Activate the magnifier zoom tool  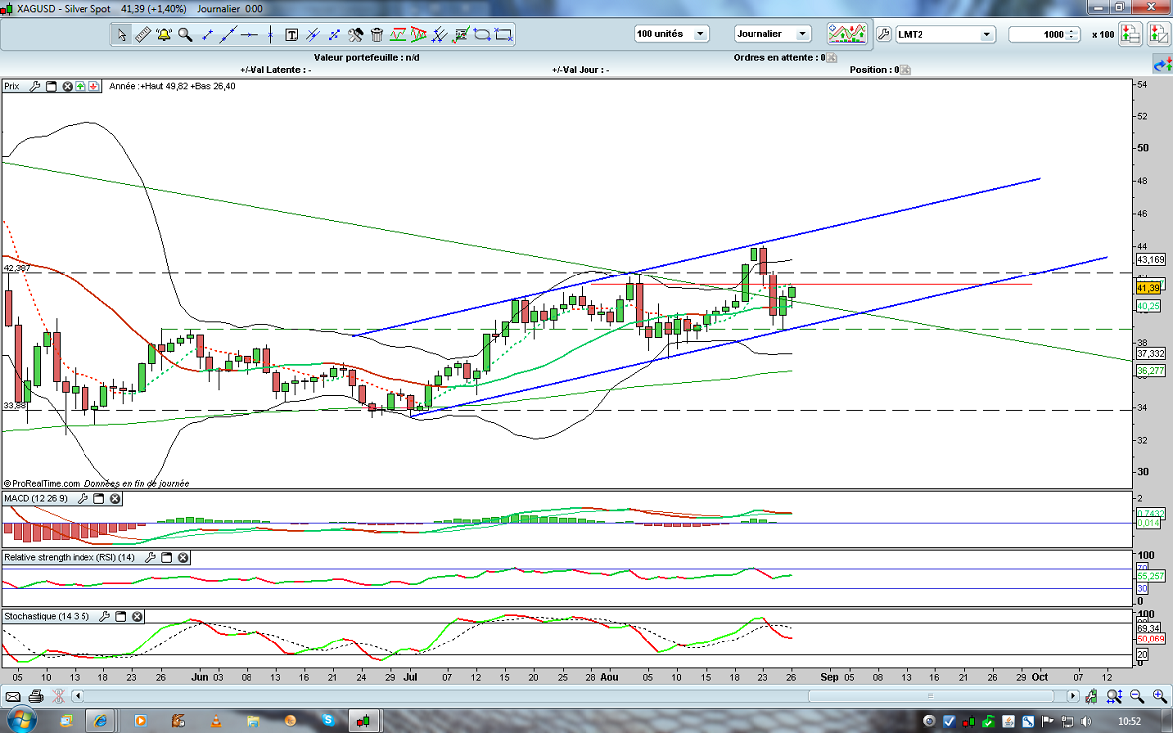pos(185,35)
